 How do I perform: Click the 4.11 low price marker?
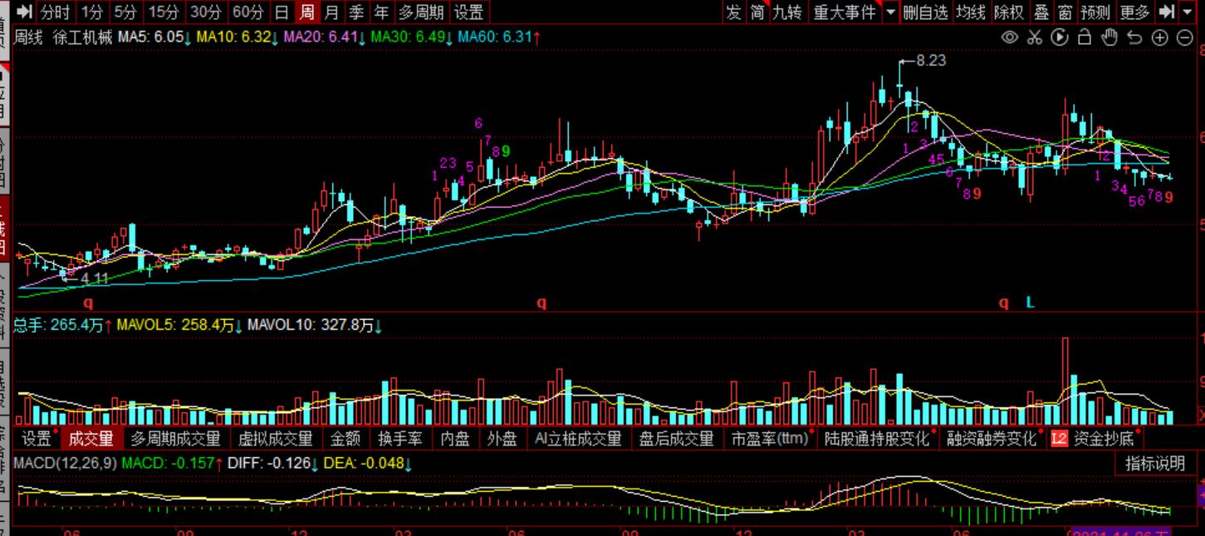point(95,278)
